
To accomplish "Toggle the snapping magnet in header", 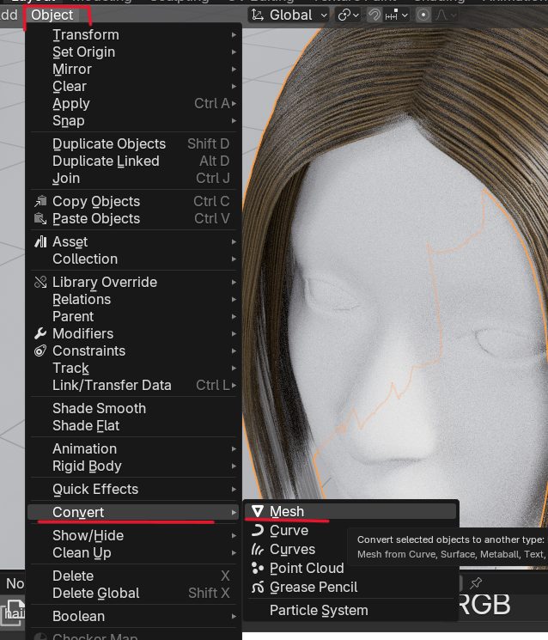I will point(374,15).
